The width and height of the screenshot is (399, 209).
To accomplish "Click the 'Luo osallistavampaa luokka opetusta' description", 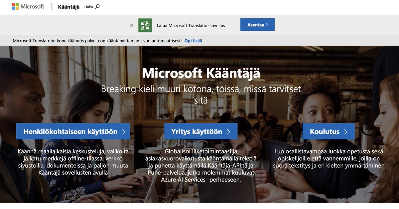I will [329, 158].
